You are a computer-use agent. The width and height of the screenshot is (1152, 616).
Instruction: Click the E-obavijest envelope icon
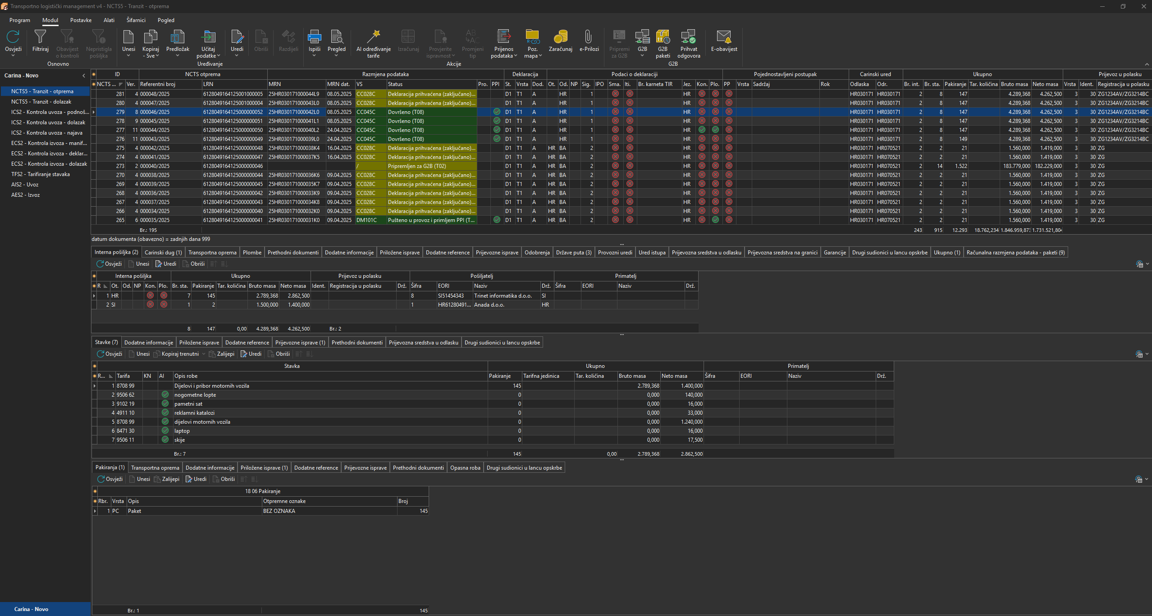[724, 36]
